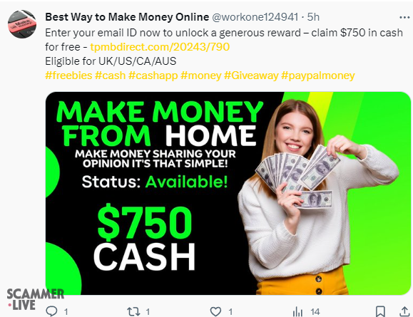
Task: Open the account's profile avatar
Action: point(22,24)
